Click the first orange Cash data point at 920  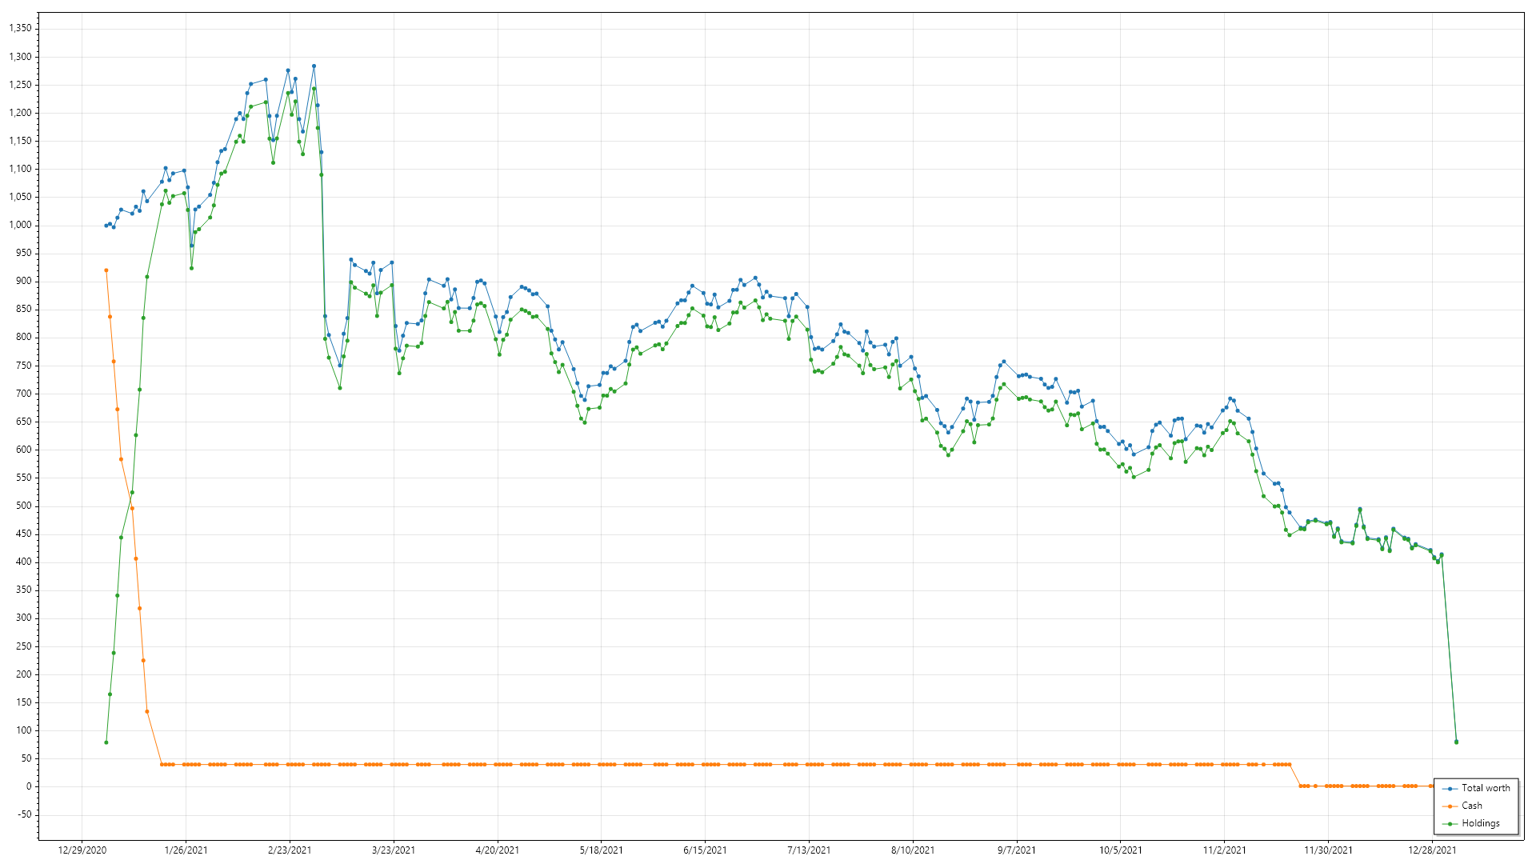pos(106,270)
